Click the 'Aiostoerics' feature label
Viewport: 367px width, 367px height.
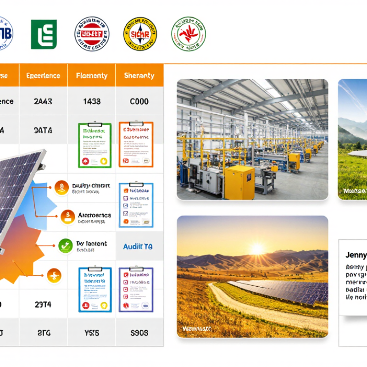[x=95, y=215]
